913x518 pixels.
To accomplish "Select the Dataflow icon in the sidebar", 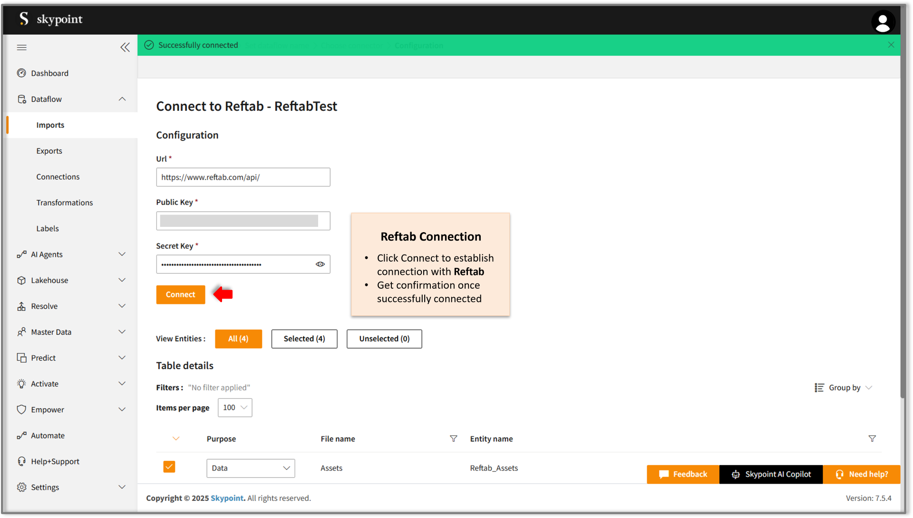I will coord(22,99).
